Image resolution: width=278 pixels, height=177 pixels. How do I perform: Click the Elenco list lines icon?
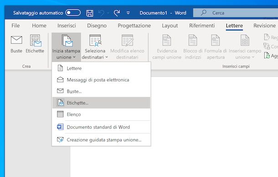pyautogui.click(x=60, y=114)
